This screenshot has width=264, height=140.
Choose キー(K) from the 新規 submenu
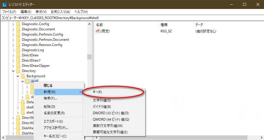[x=97, y=92]
